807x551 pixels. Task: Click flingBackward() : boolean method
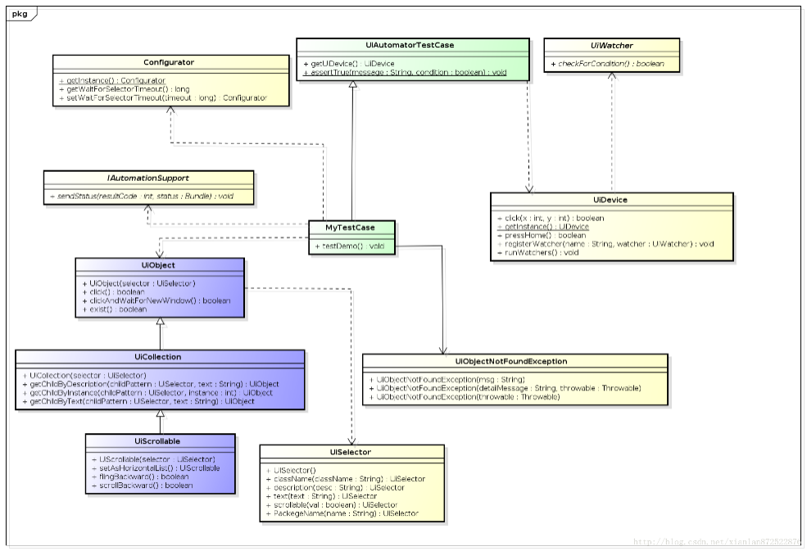(x=140, y=477)
